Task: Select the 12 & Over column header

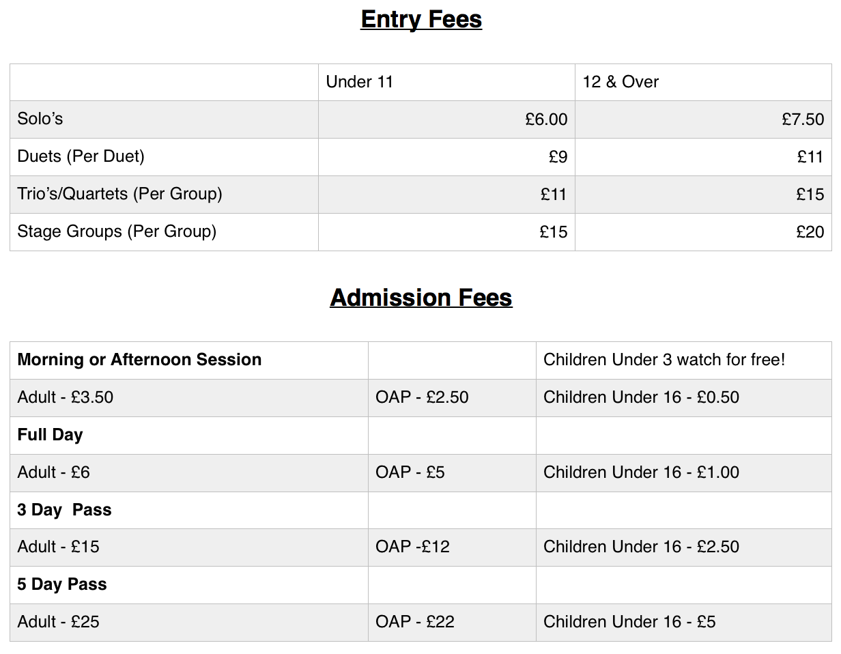Action: (x=703, y=82)
